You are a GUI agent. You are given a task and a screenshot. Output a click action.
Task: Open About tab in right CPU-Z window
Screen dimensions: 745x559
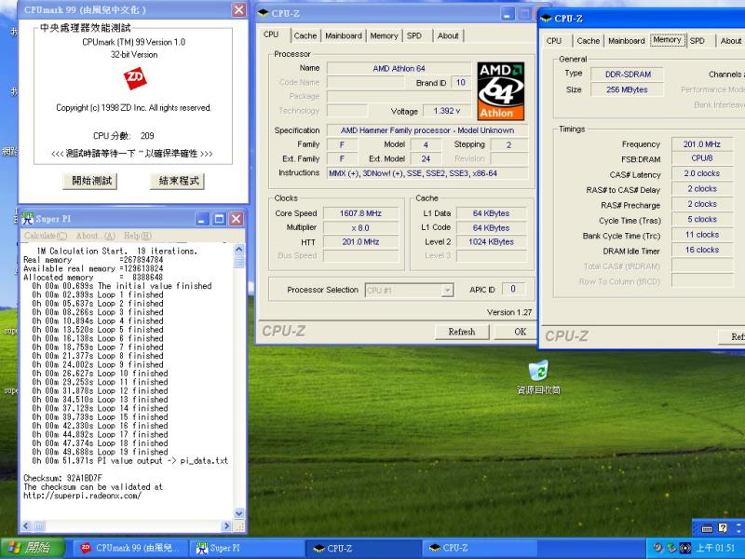pos(731,41)
